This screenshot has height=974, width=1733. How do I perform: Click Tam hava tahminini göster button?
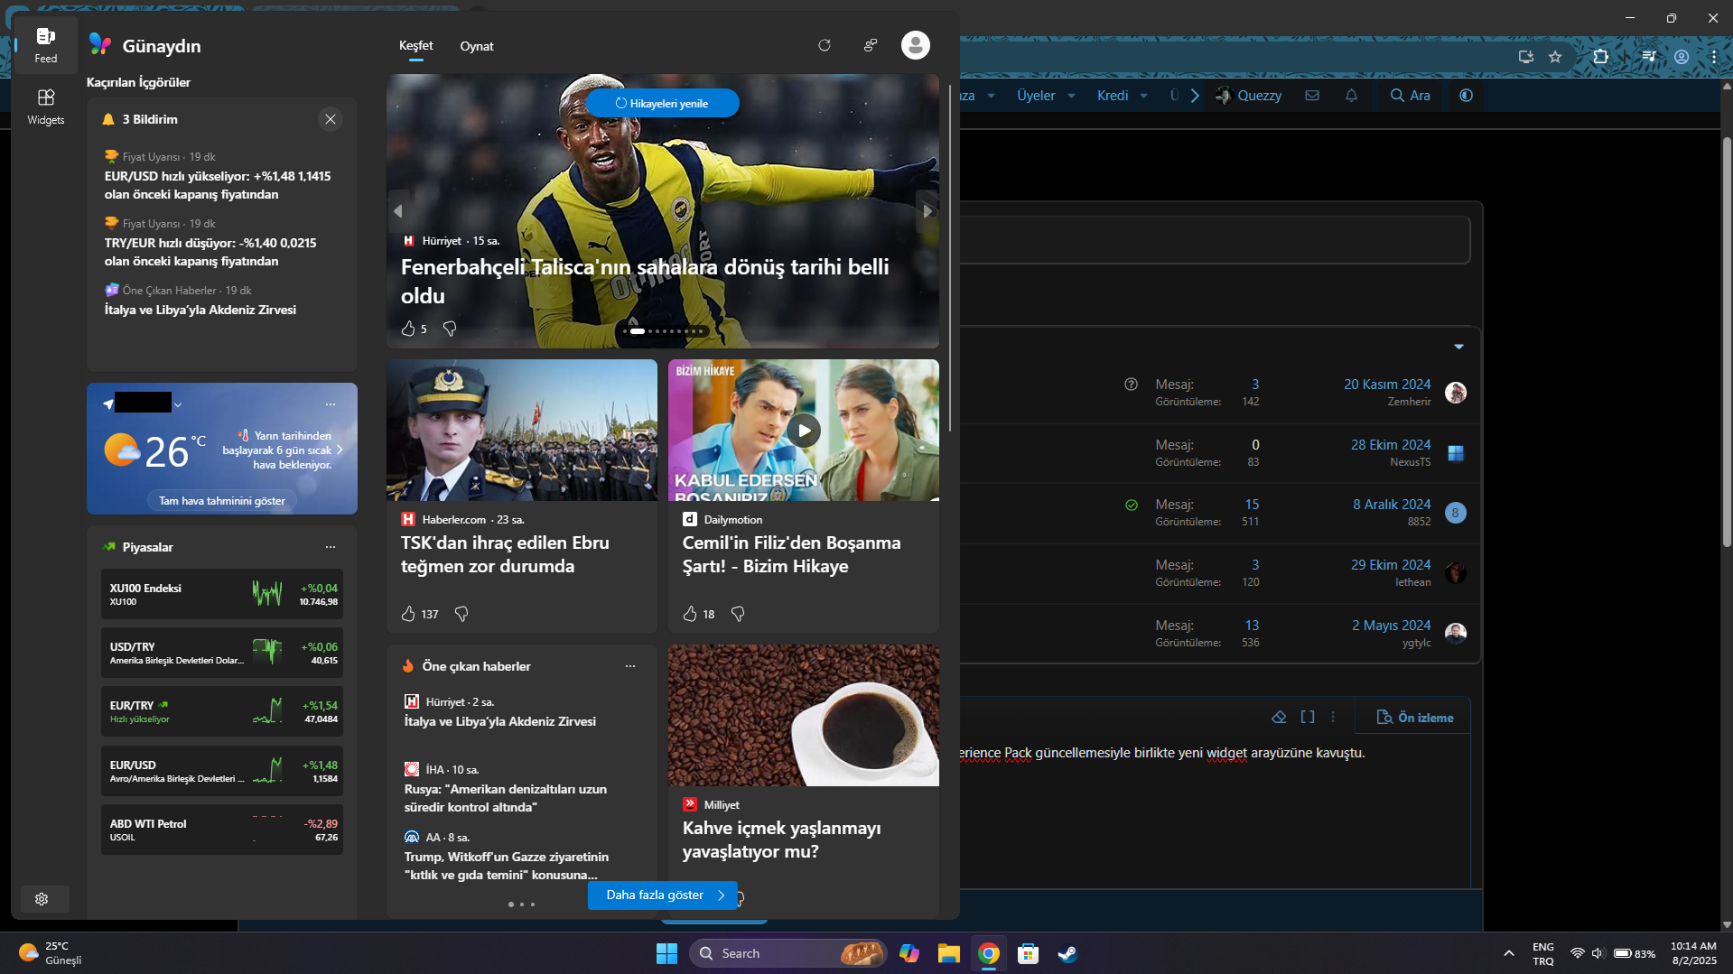tap(222, 501)
